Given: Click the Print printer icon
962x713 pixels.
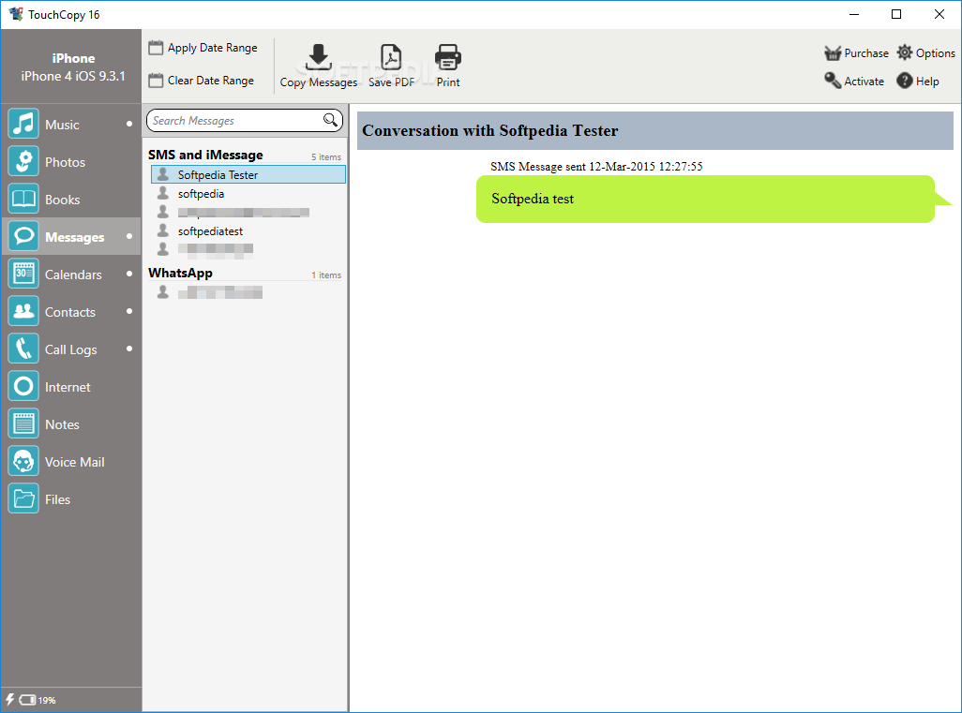Looking at the screenshot, I should (448, 57).
